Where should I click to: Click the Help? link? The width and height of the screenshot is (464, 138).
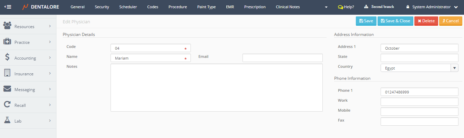(x=346, y=7)
